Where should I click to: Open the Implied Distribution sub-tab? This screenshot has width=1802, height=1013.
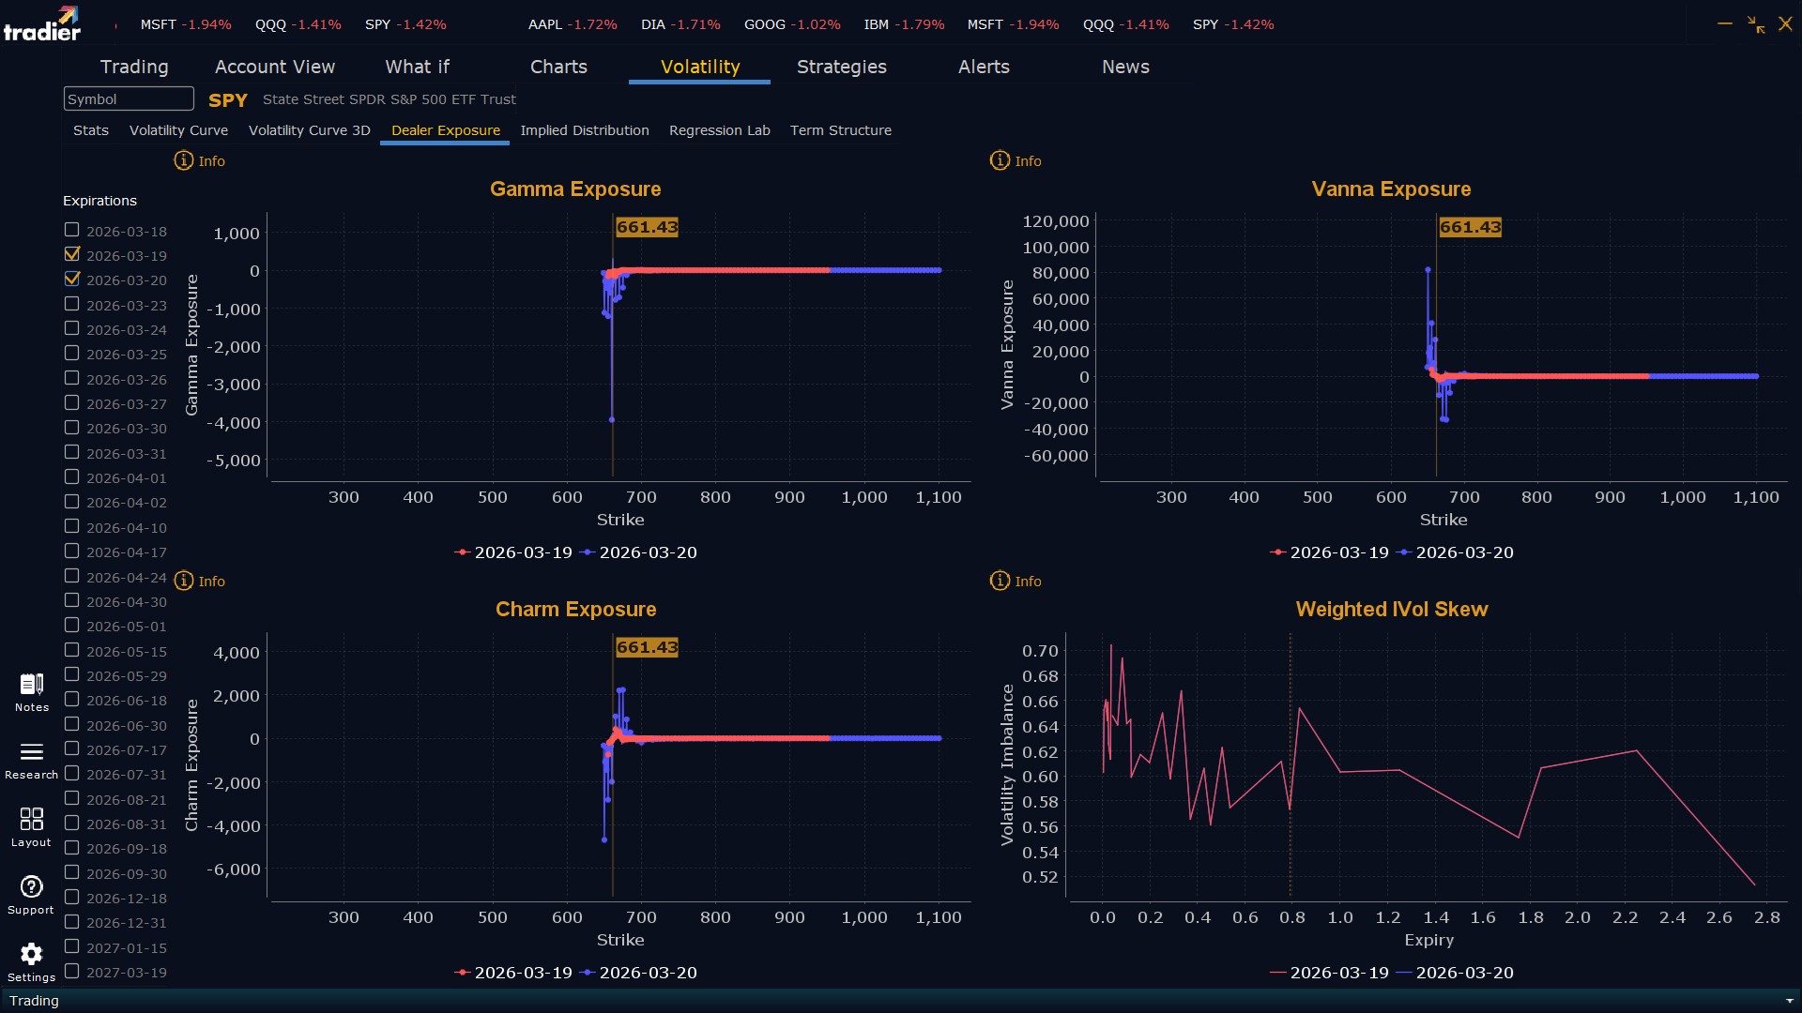tap(584, 130)
